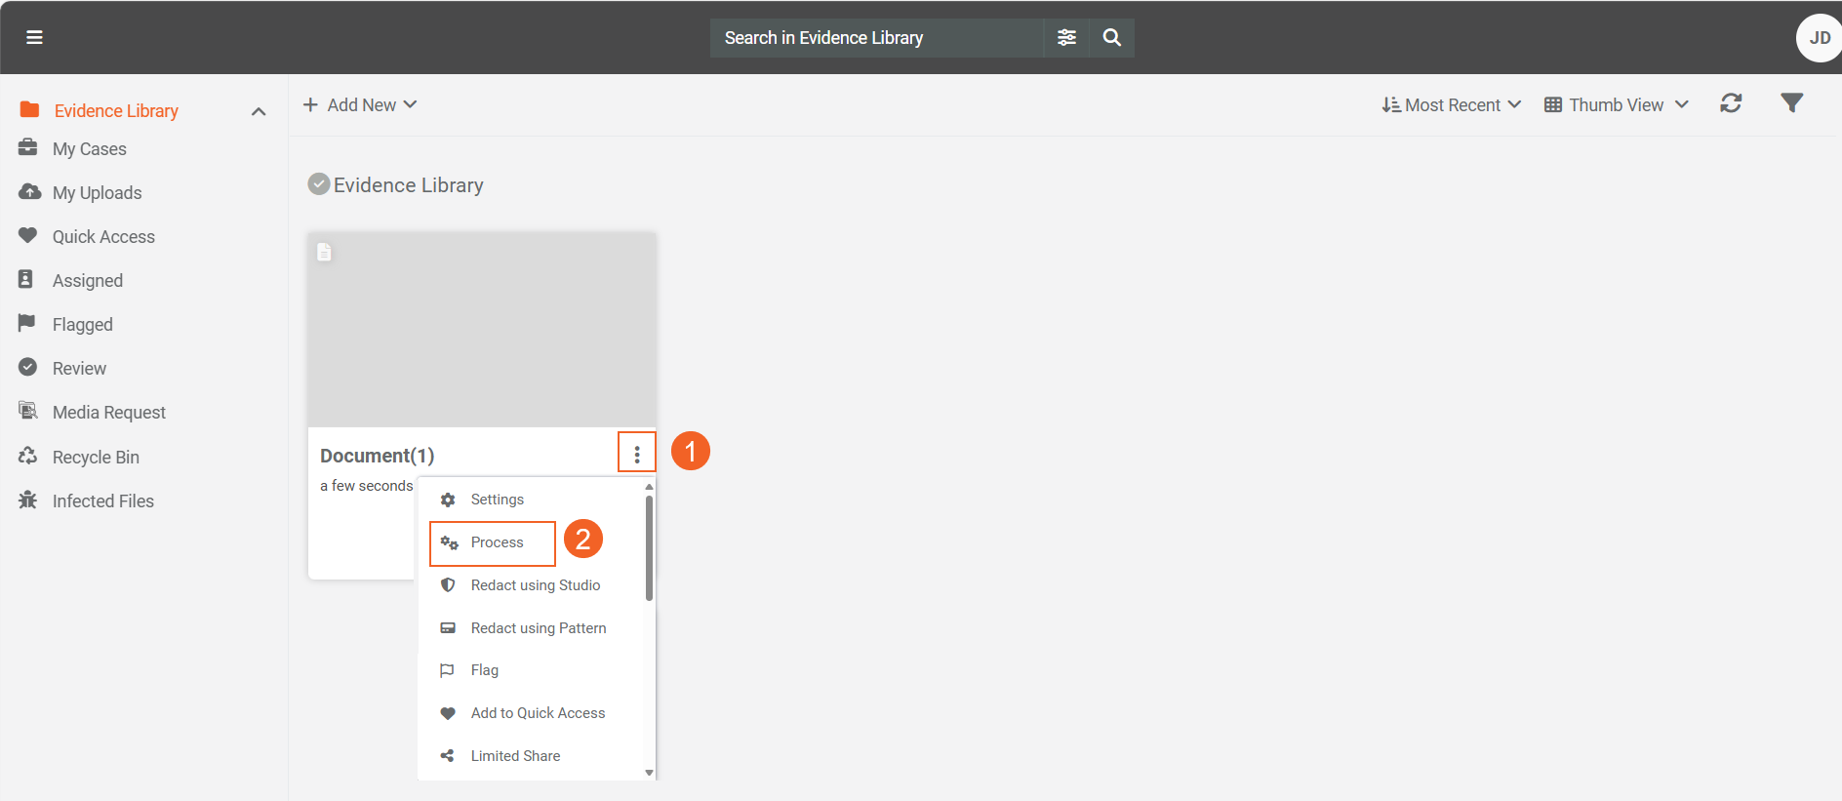The width and height of the screenshot is (1842, 801).
Task: Expand the Add New dropdown
Action: [361, 104]
